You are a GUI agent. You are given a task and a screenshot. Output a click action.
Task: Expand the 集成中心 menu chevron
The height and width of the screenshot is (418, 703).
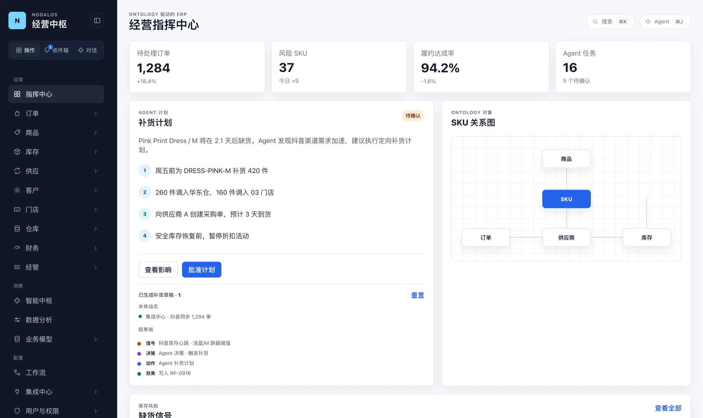point(95,392)
